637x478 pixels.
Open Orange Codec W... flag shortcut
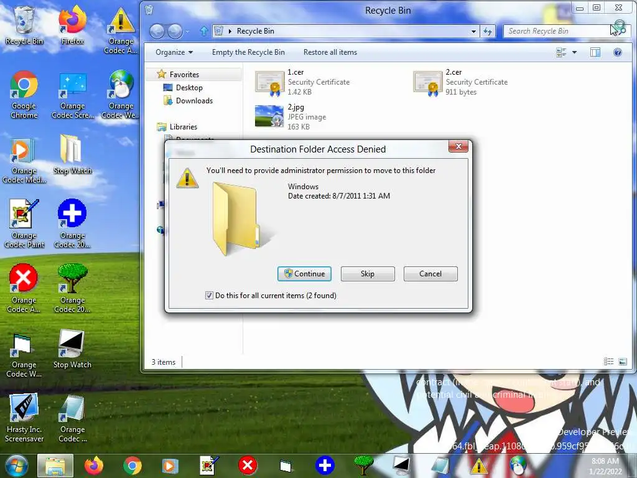[x=24, y=354]
